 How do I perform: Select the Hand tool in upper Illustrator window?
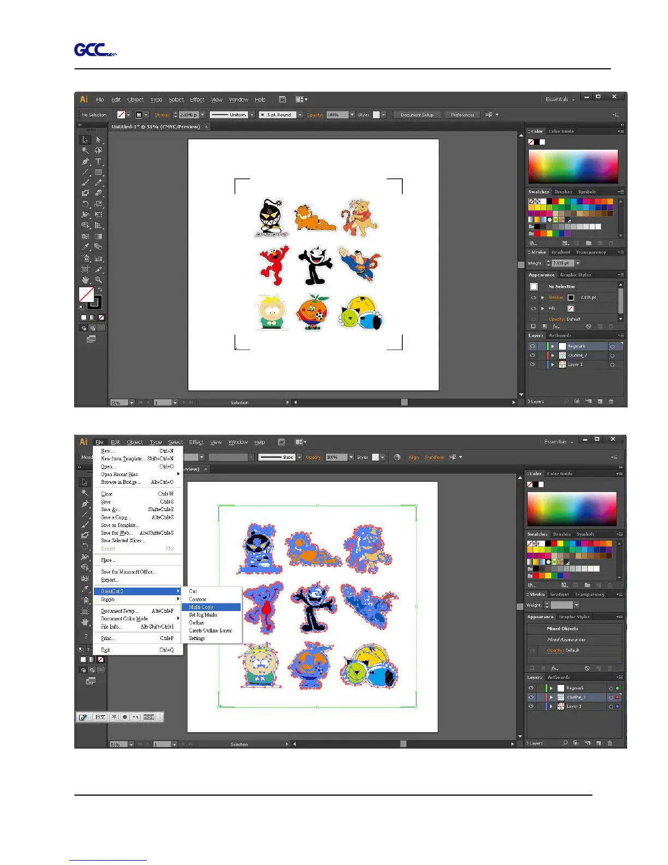tap(85, 280)
